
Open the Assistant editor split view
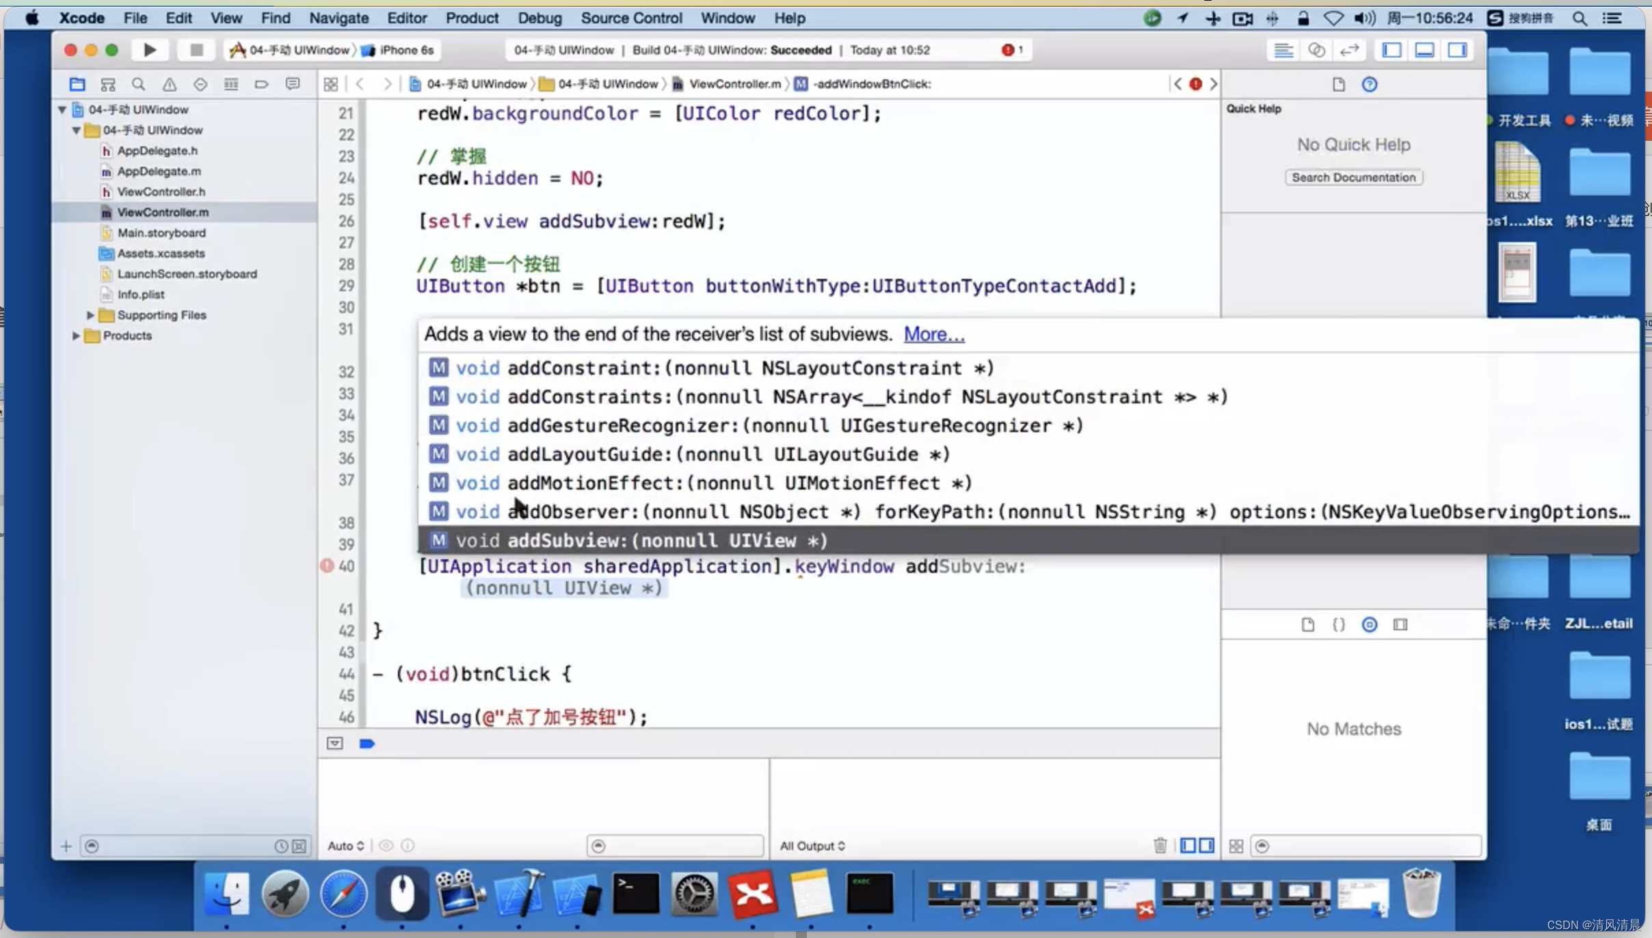[x=1316, y=50]
